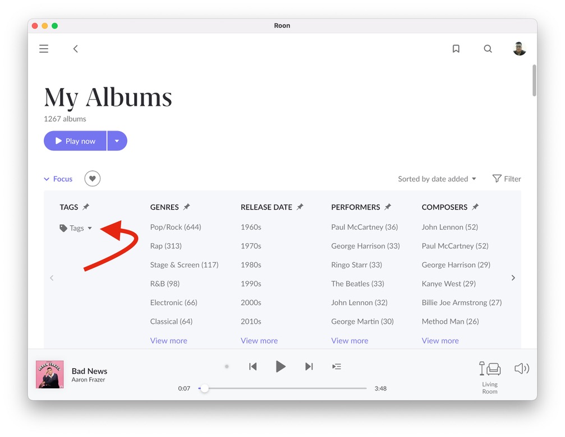Select composer Billie Joe Armstrong (27)

coord(462,303)
